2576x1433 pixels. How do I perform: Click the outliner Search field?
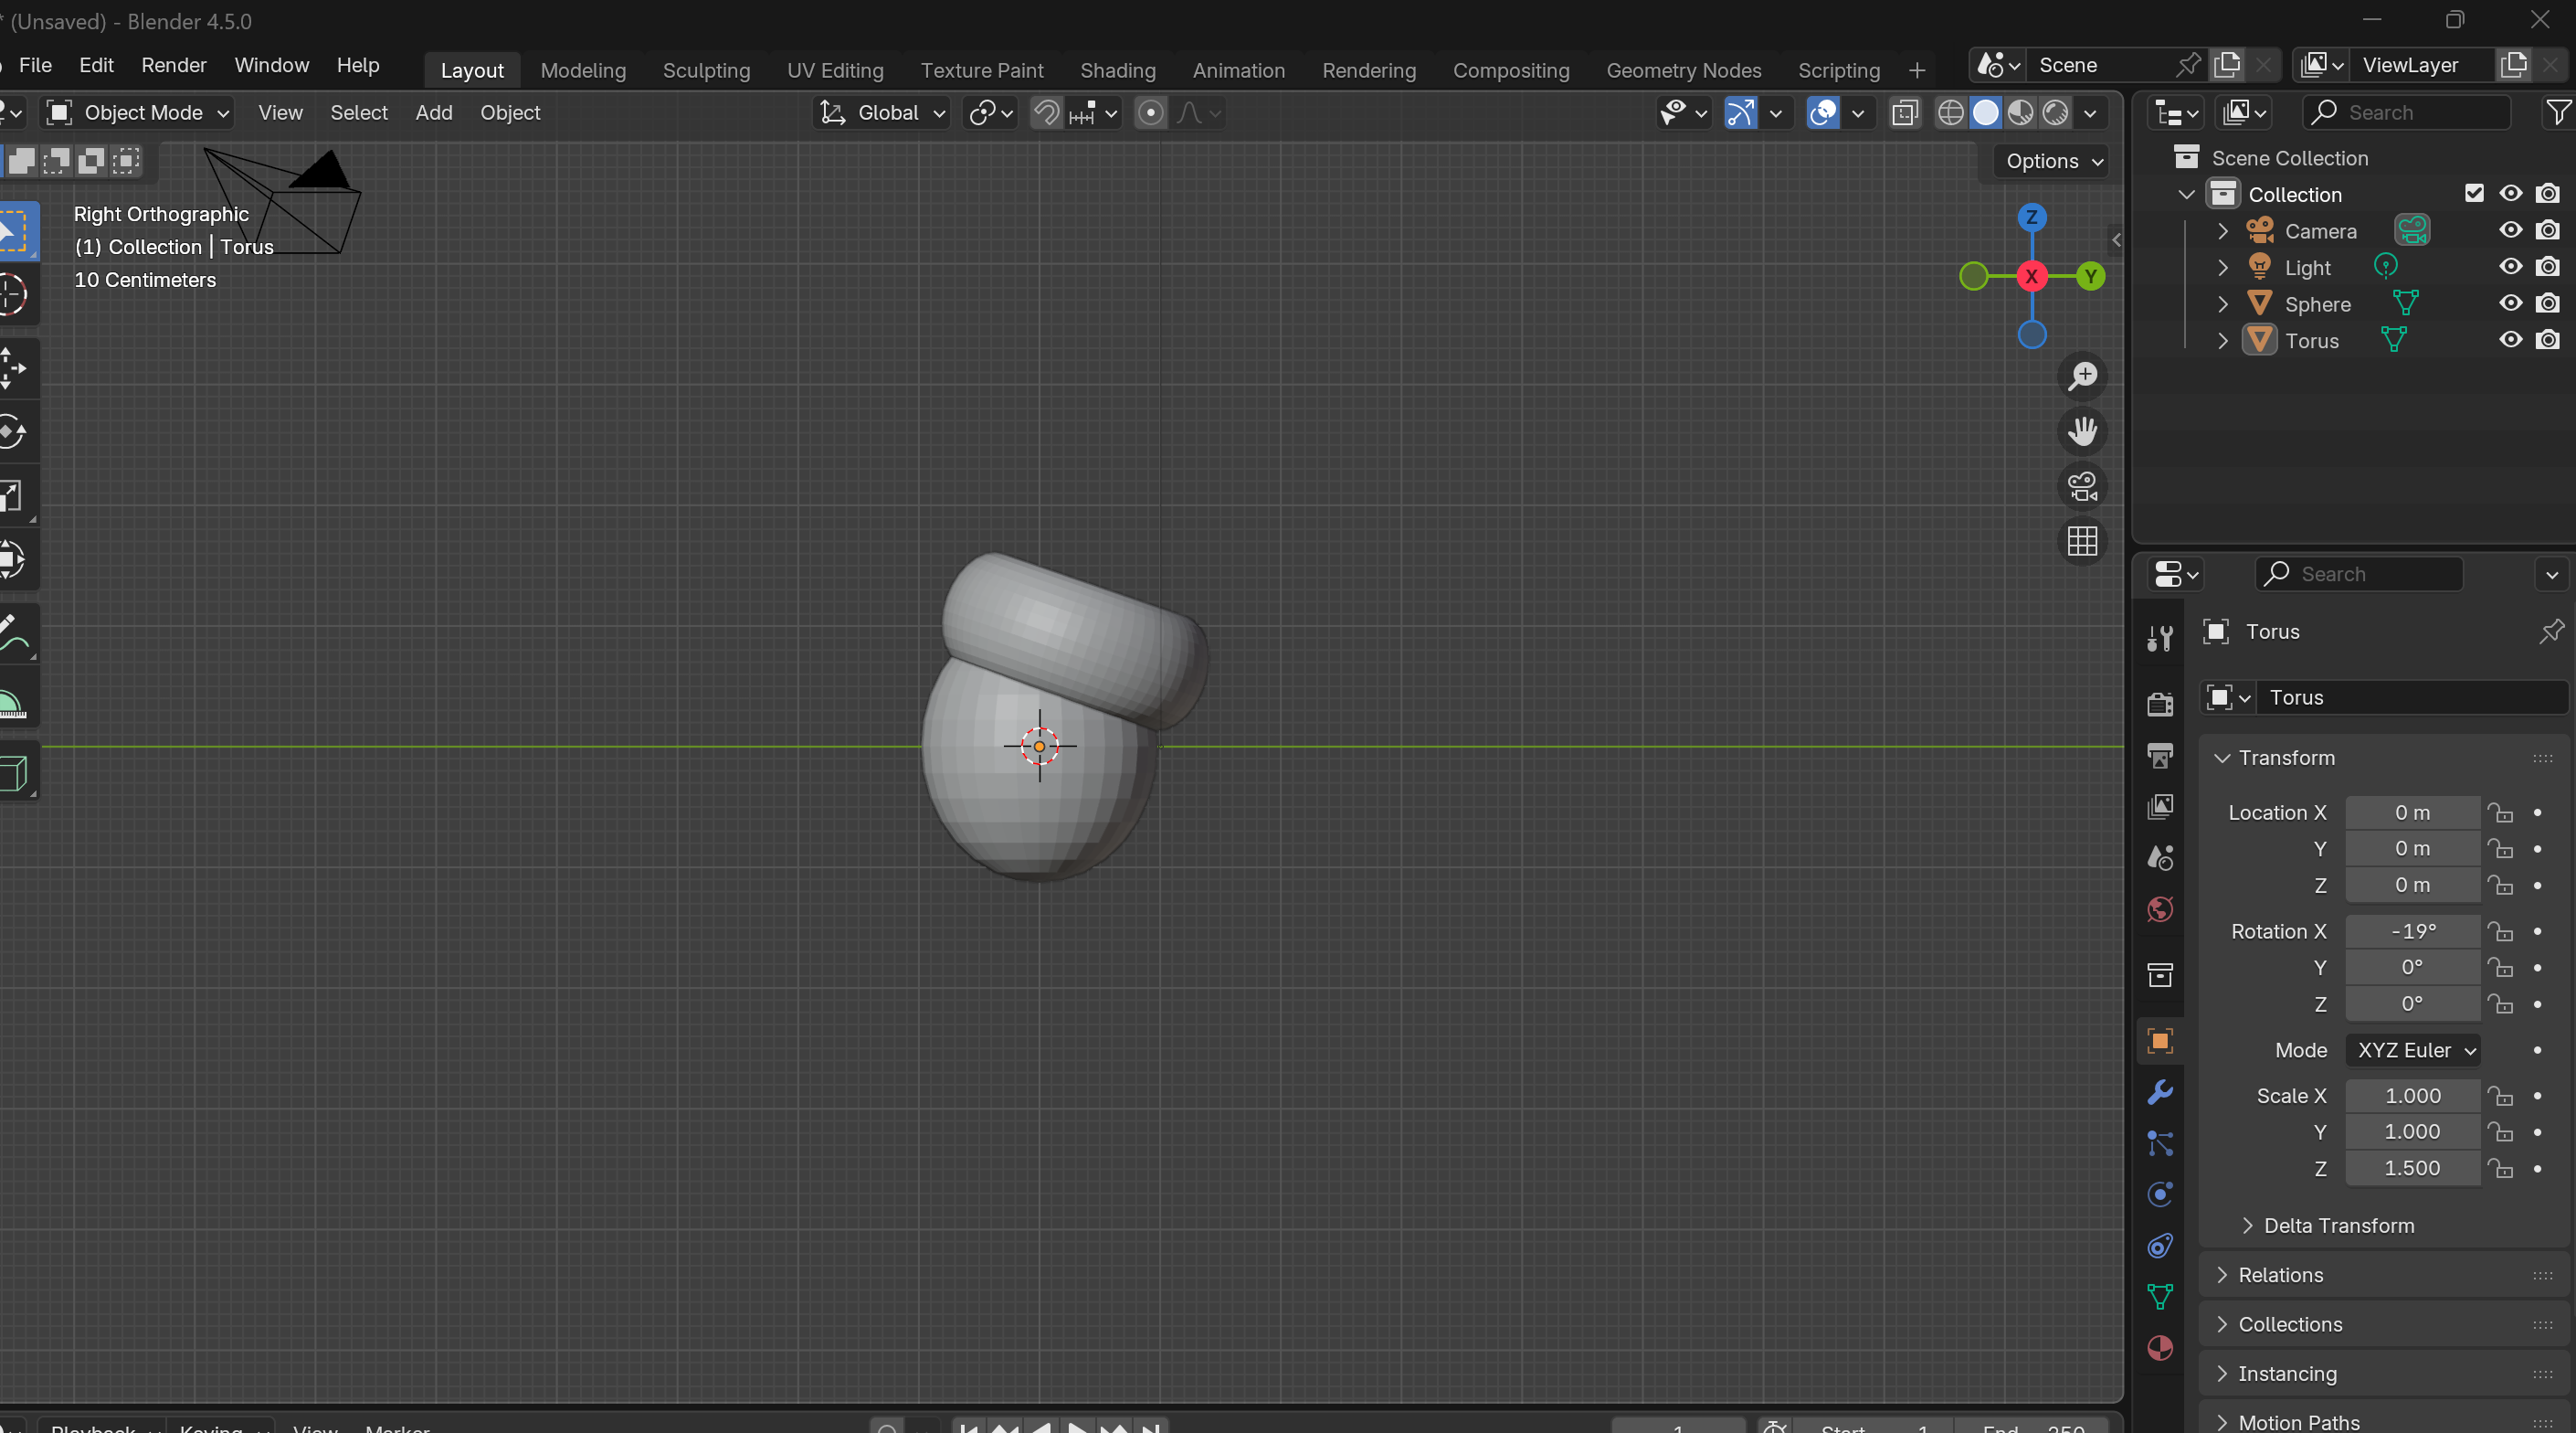2408,113
